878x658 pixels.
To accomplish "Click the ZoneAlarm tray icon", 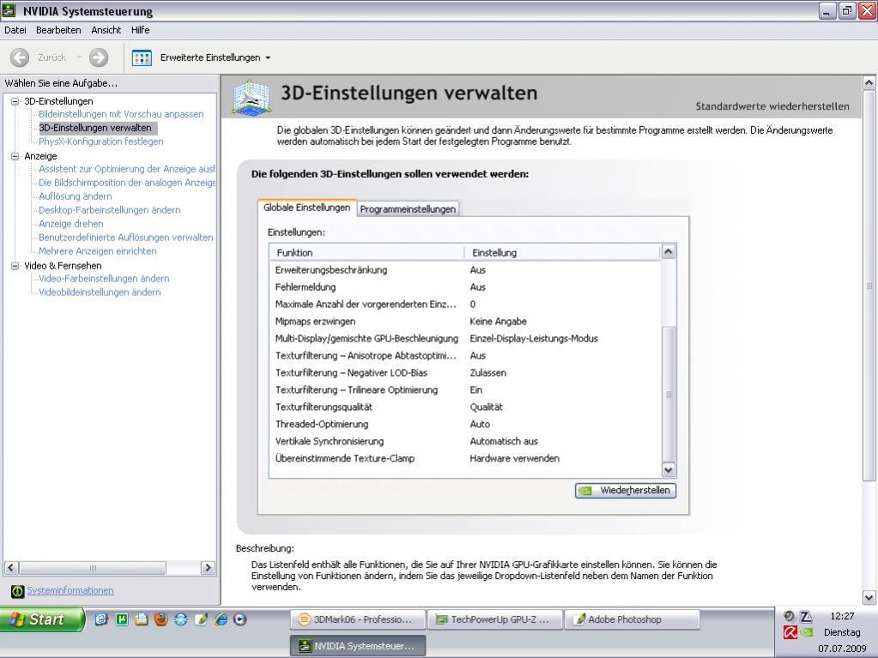I will [806, 617].
